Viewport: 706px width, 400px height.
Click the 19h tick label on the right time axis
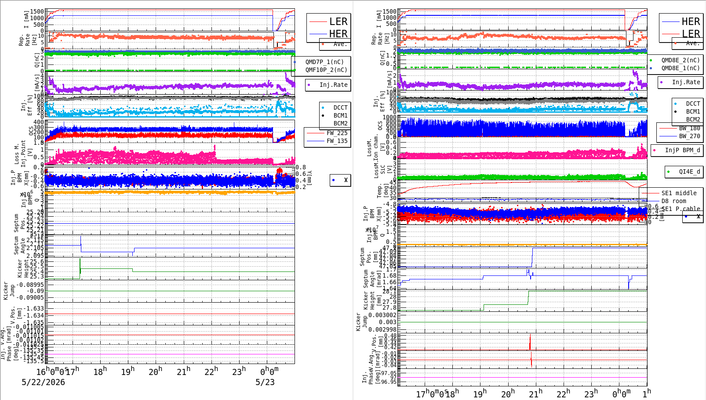pos(480,393)
